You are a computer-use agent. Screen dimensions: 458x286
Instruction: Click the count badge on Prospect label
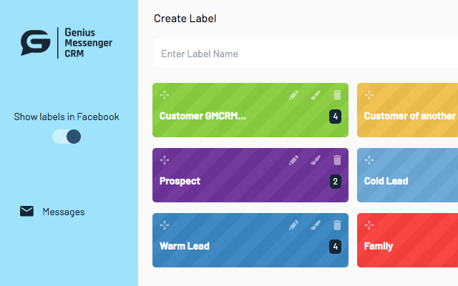(x=336, y=182)
